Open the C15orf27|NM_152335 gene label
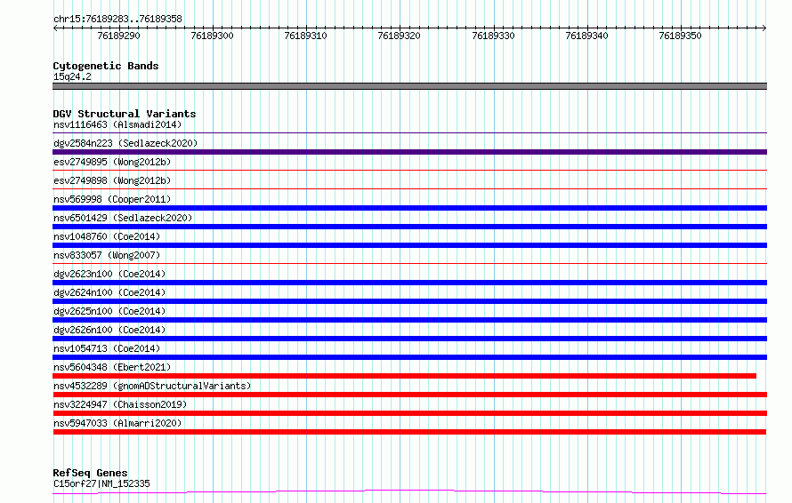The height and width of the screenshot is (503, 792). click(101, 483)
